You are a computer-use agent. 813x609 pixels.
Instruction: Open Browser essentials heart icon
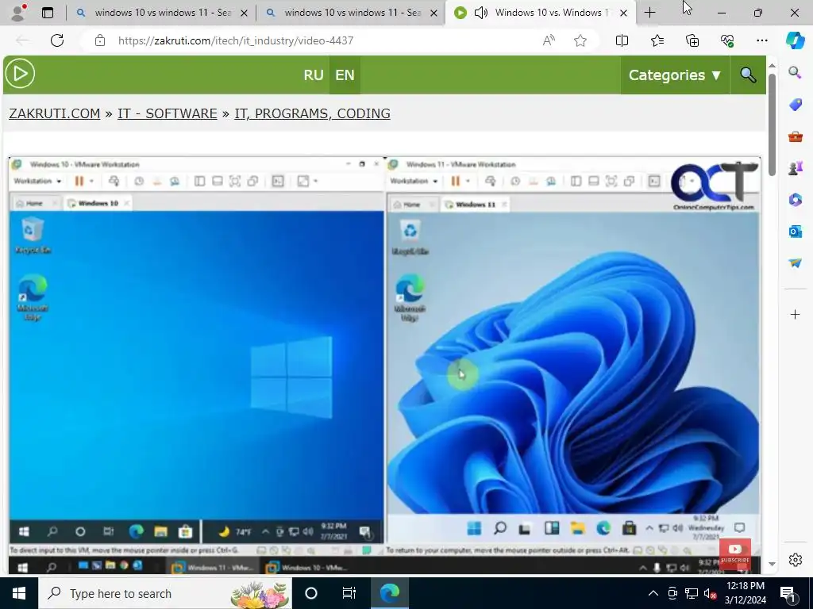click(x=727, y=40)
